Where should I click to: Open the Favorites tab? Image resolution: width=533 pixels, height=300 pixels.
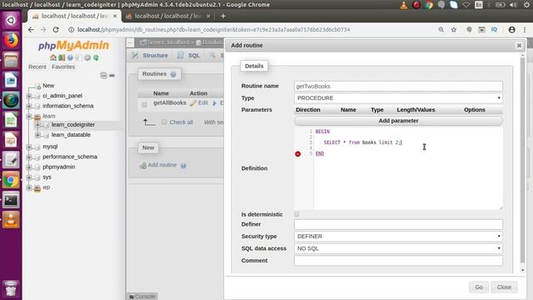click(63, 67)
